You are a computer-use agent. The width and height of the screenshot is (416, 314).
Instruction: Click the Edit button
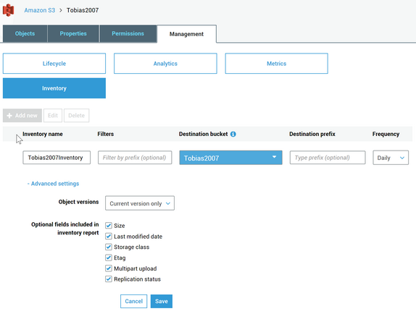(x=53, y=116)
